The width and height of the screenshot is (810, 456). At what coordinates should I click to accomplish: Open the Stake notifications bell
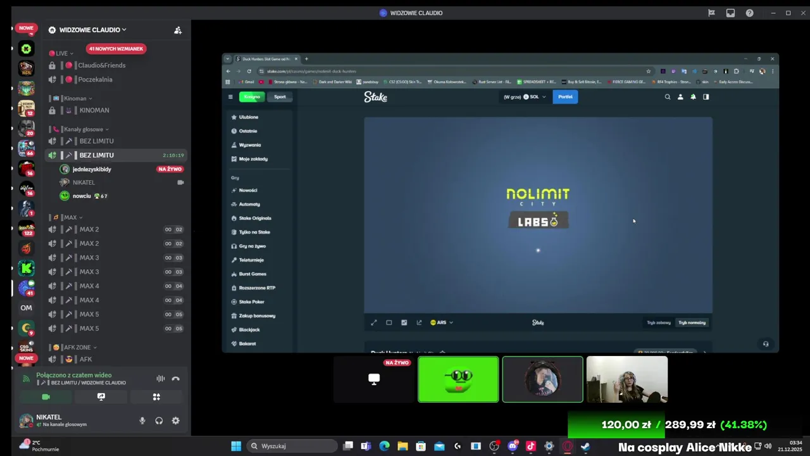tap(693, 97)
